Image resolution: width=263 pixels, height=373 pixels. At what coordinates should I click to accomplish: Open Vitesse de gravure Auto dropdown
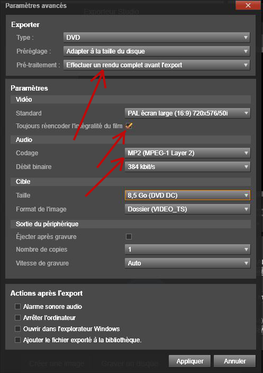click(x=187, y=263)
